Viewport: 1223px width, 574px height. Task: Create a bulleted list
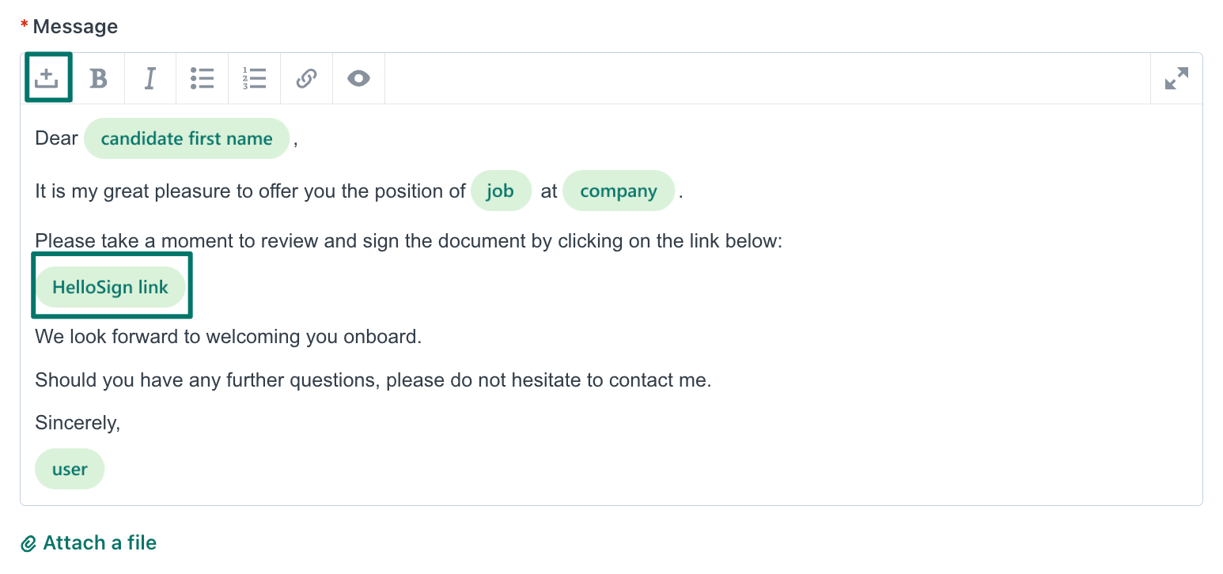coord(202,77)
